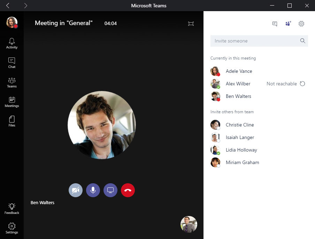Image resolution: width=315 pixels, height=239 pixels.
Task: Navigate forward with the right arrow
Action: (25, 6)
